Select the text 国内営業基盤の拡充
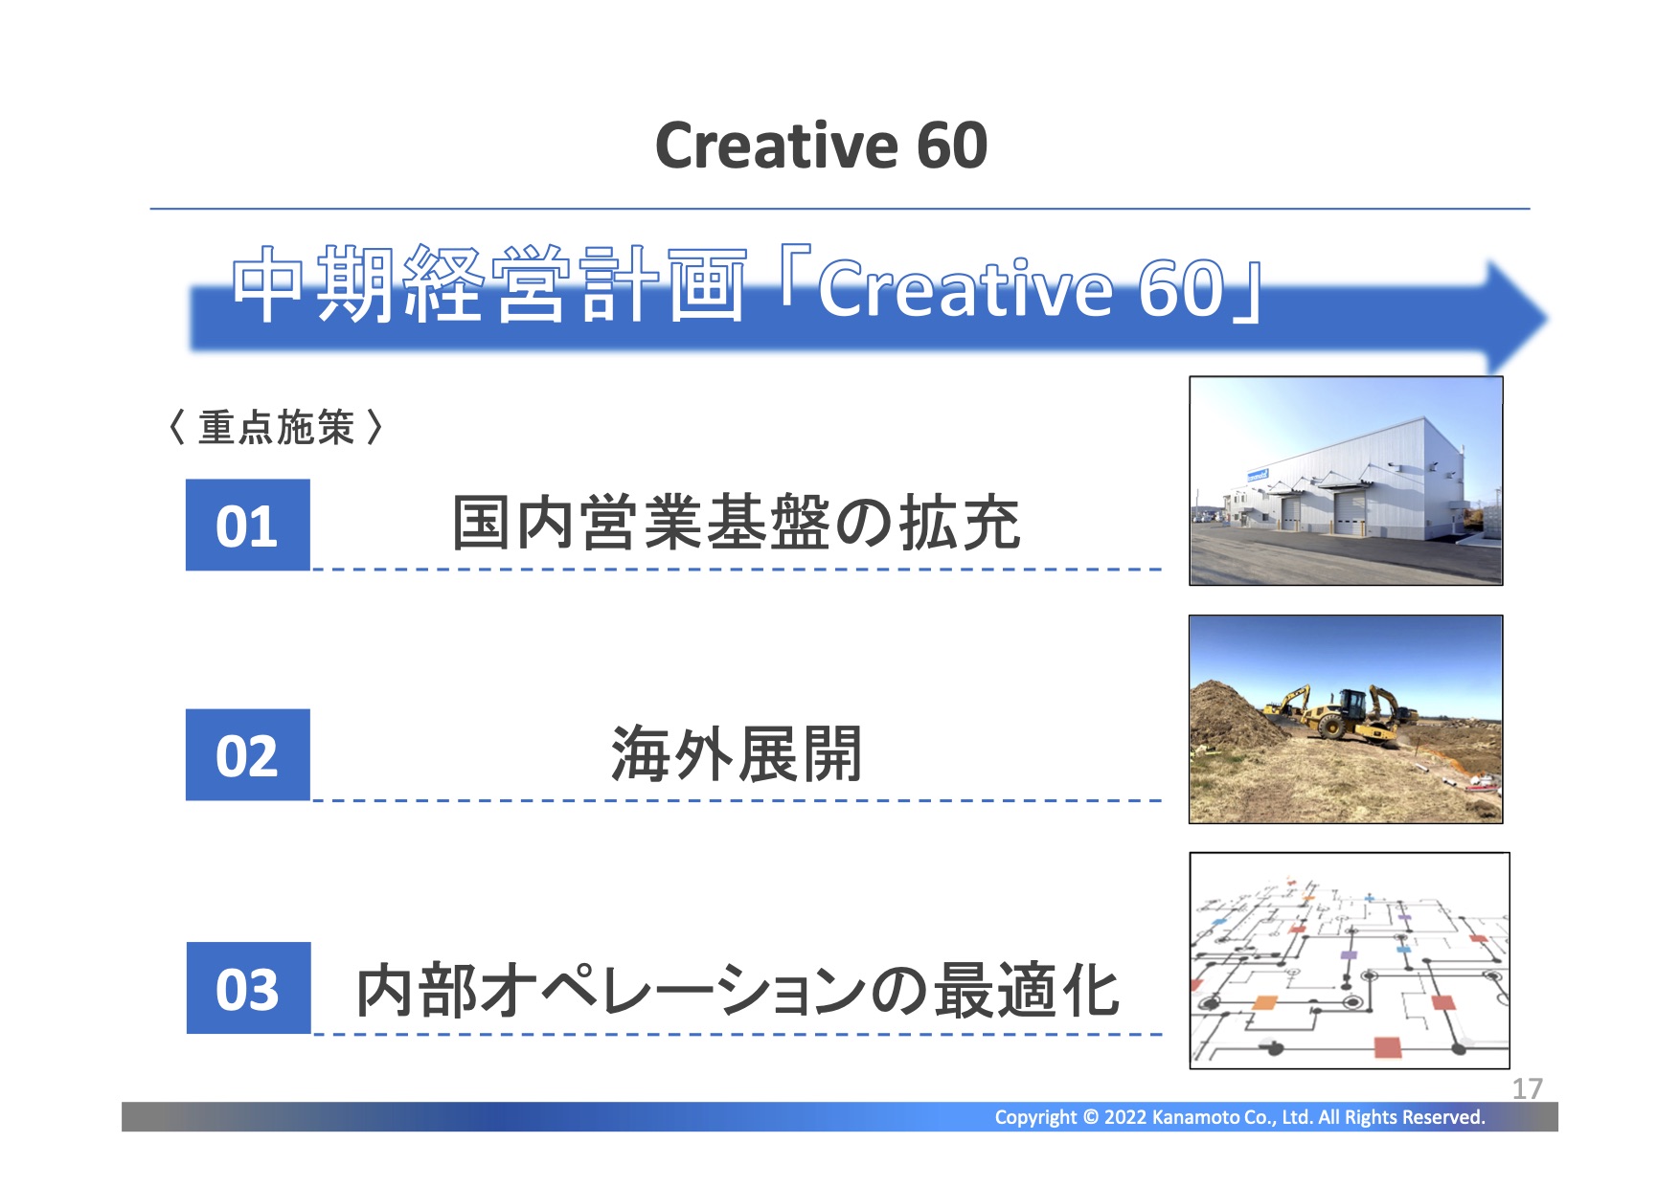Image resolution: width=1680 pixels, height=1187 pixels. 736,523
